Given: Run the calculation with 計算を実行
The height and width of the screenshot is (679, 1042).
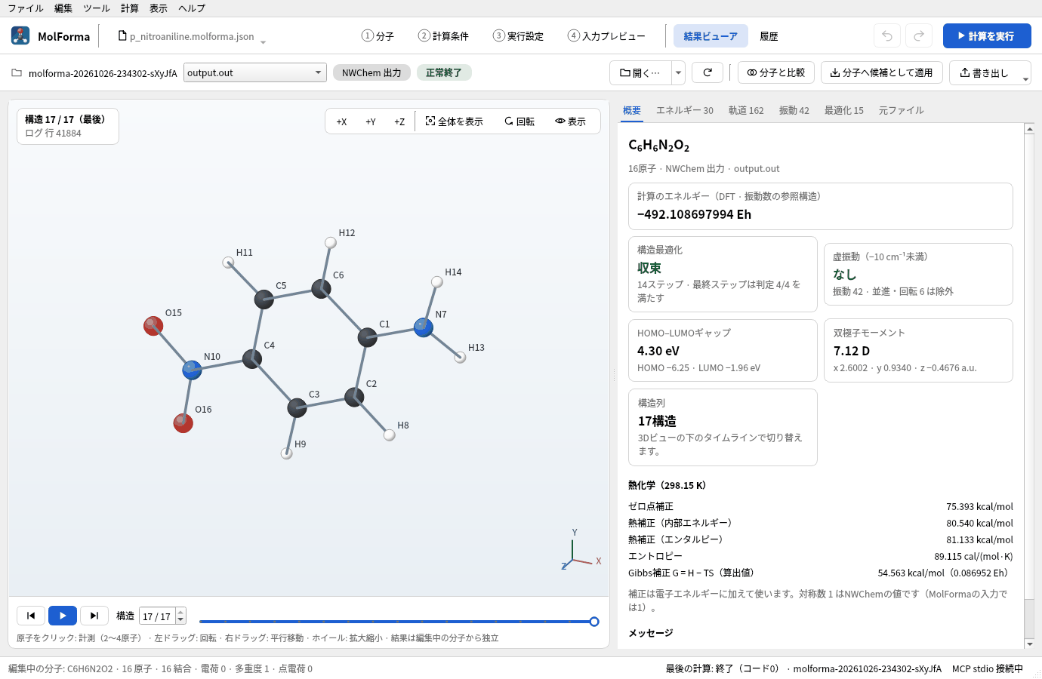Looking at the screenshot, I should click(x=987, y=35).
